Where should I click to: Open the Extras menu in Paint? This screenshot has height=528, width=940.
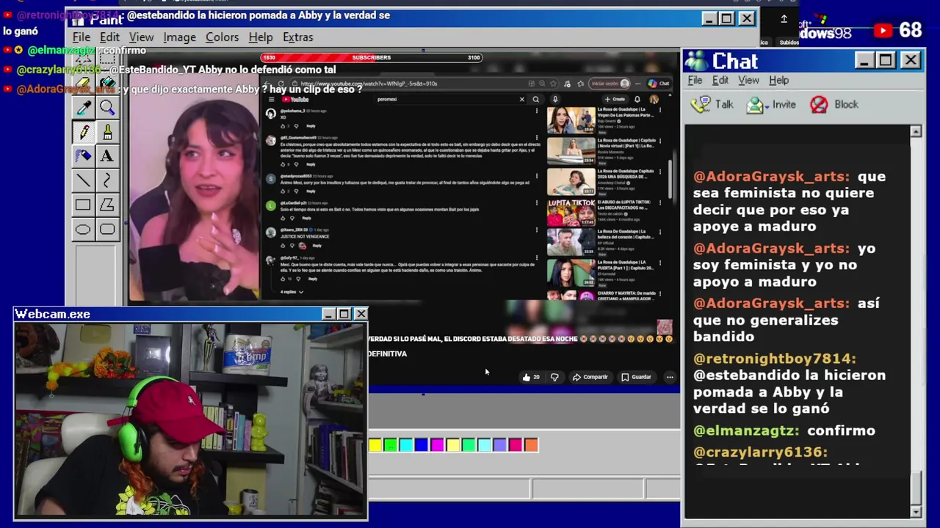tap(297, 37)
